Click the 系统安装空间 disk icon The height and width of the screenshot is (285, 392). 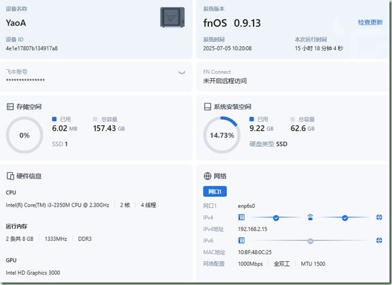click(207, 107)
